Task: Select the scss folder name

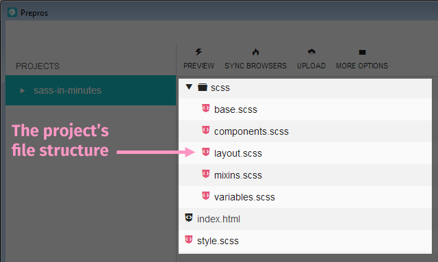Action: [220, 88]
